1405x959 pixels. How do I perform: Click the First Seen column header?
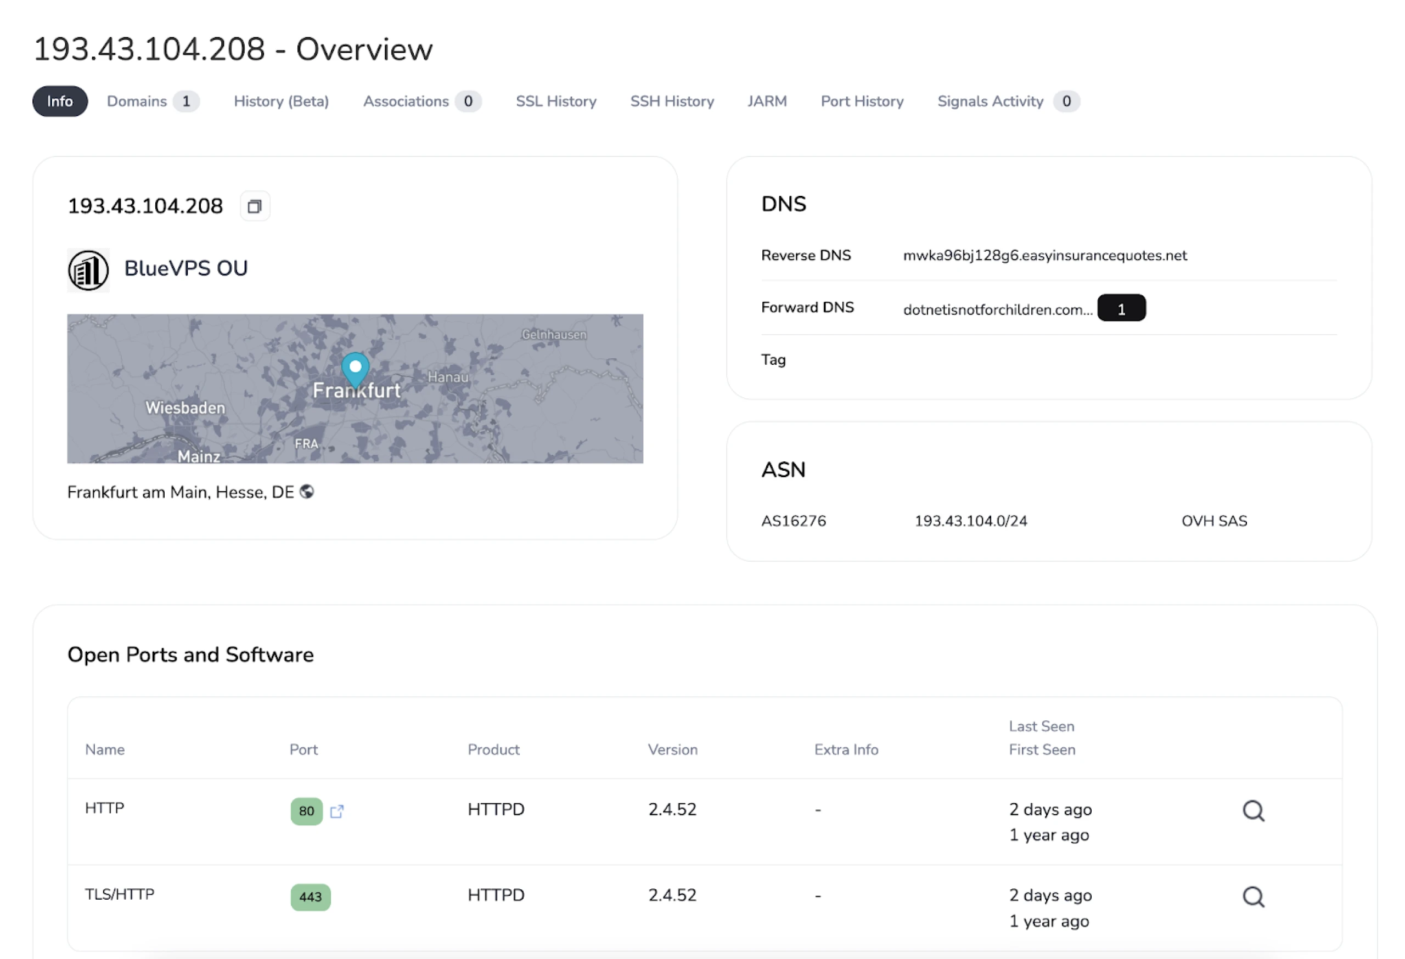coord(1042,750)
